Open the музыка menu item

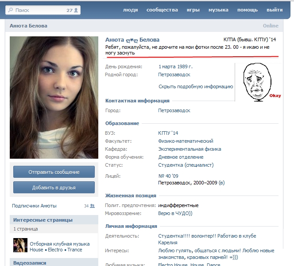click(218, 10)
